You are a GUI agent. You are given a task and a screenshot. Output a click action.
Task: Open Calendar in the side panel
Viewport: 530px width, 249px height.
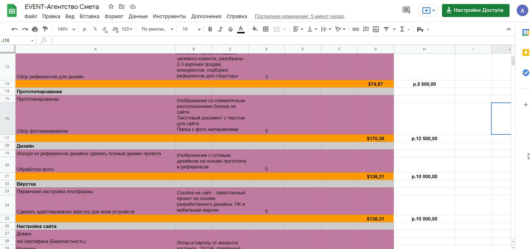[x=526, y=32]
